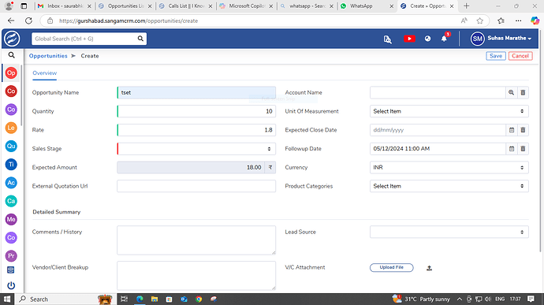Switch to the Microsoft Copilot browser tab
This screenshot has height=305, width=544.
(246, 6)
